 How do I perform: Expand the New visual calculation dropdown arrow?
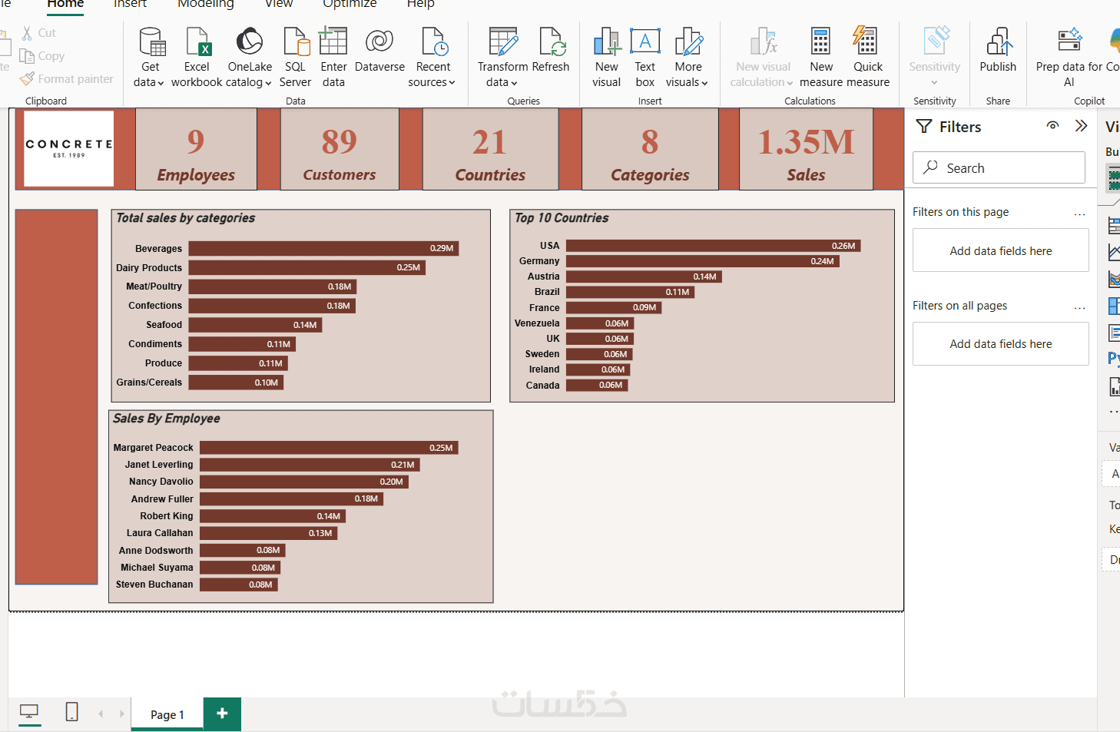point(790,83)
